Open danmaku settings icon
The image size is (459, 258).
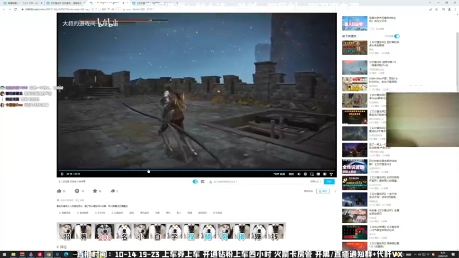(x=203, y=182)
